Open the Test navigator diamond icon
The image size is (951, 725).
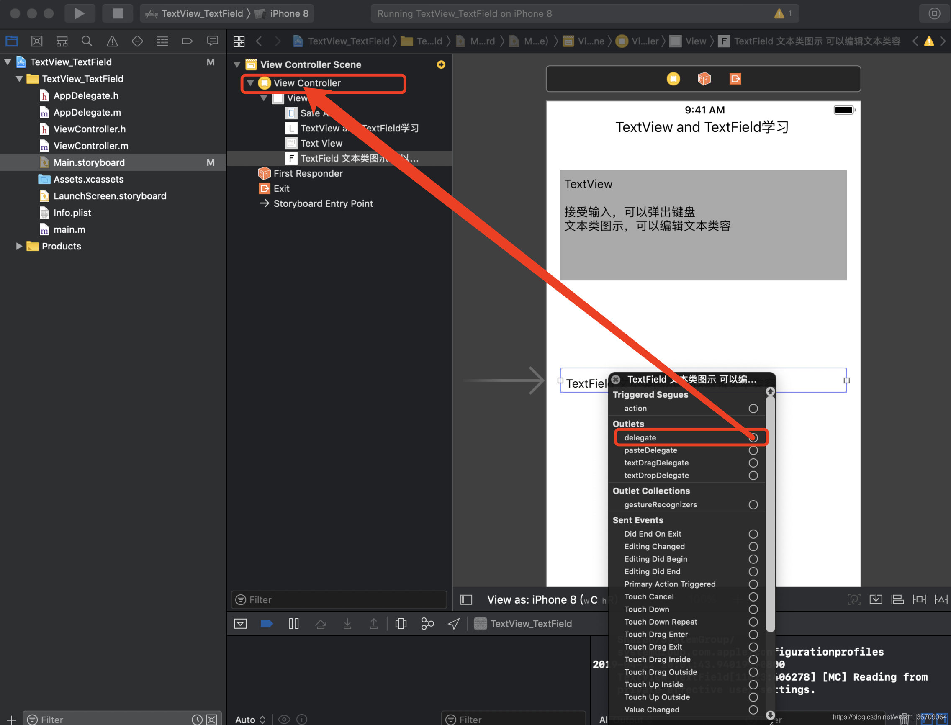pyautogui.click(x=137, y=41)
